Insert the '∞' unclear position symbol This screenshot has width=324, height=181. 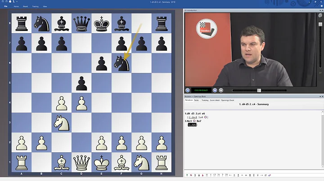click(x=246, y=175)
